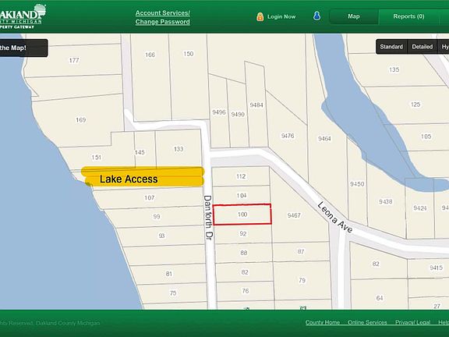Select parcel 92 on Danforth Dr
Screen dimensions: 449x337
(243, 233)
